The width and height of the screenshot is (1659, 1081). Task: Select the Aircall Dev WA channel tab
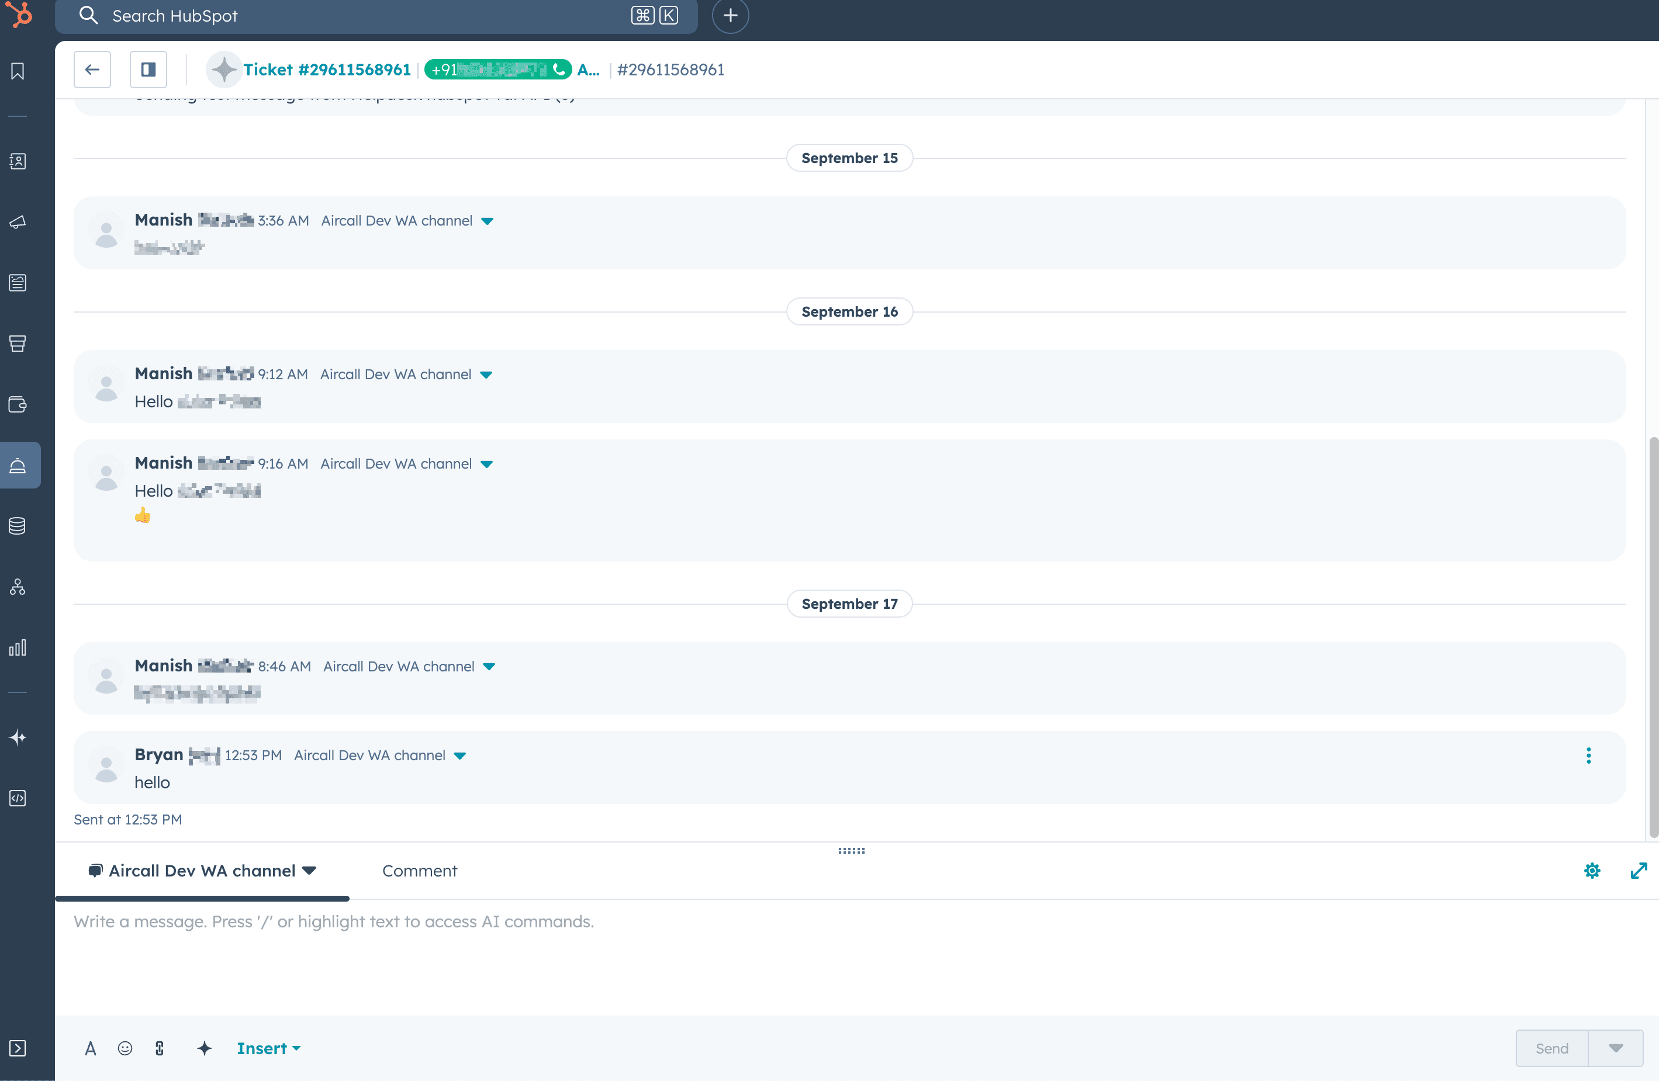coord(202,871)
